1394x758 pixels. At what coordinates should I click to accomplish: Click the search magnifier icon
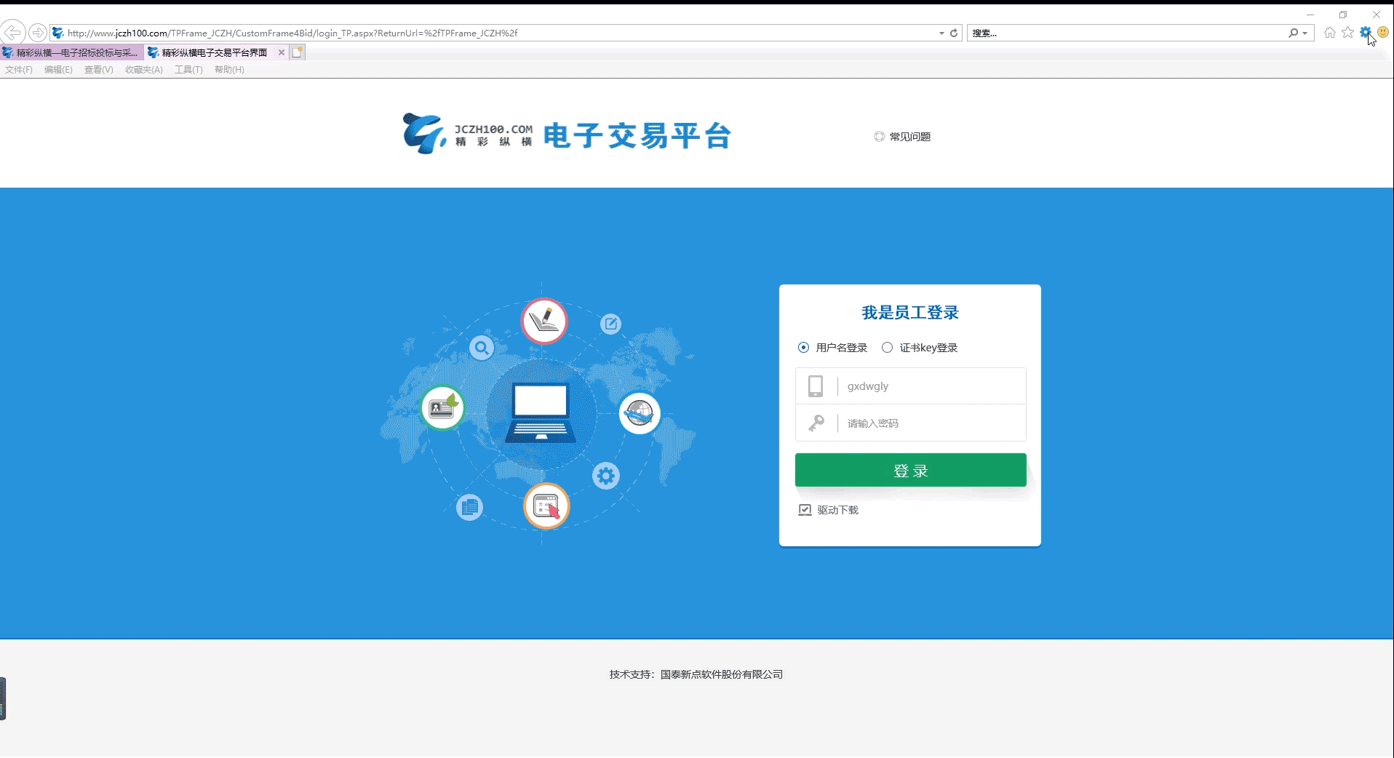1293,33
